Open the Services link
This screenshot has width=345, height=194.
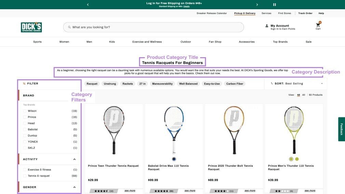click(x=266, y=13)
